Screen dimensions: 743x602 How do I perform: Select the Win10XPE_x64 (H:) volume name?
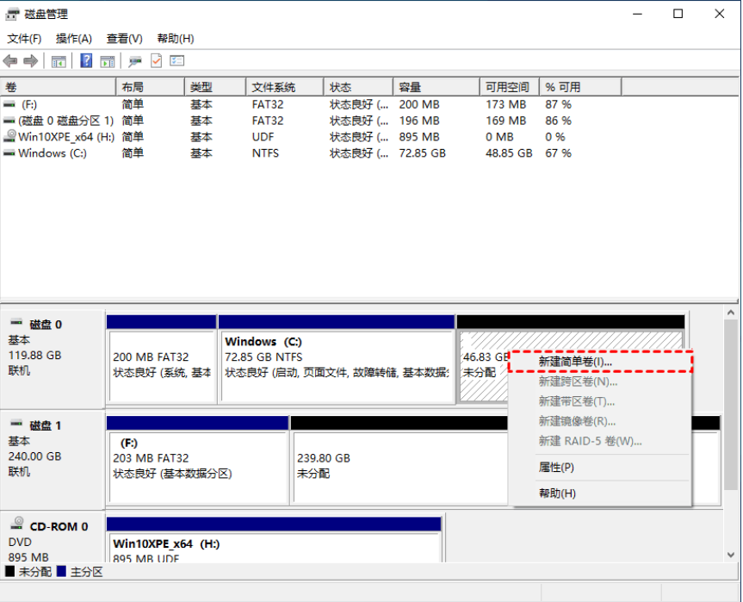tap(66, 137)
